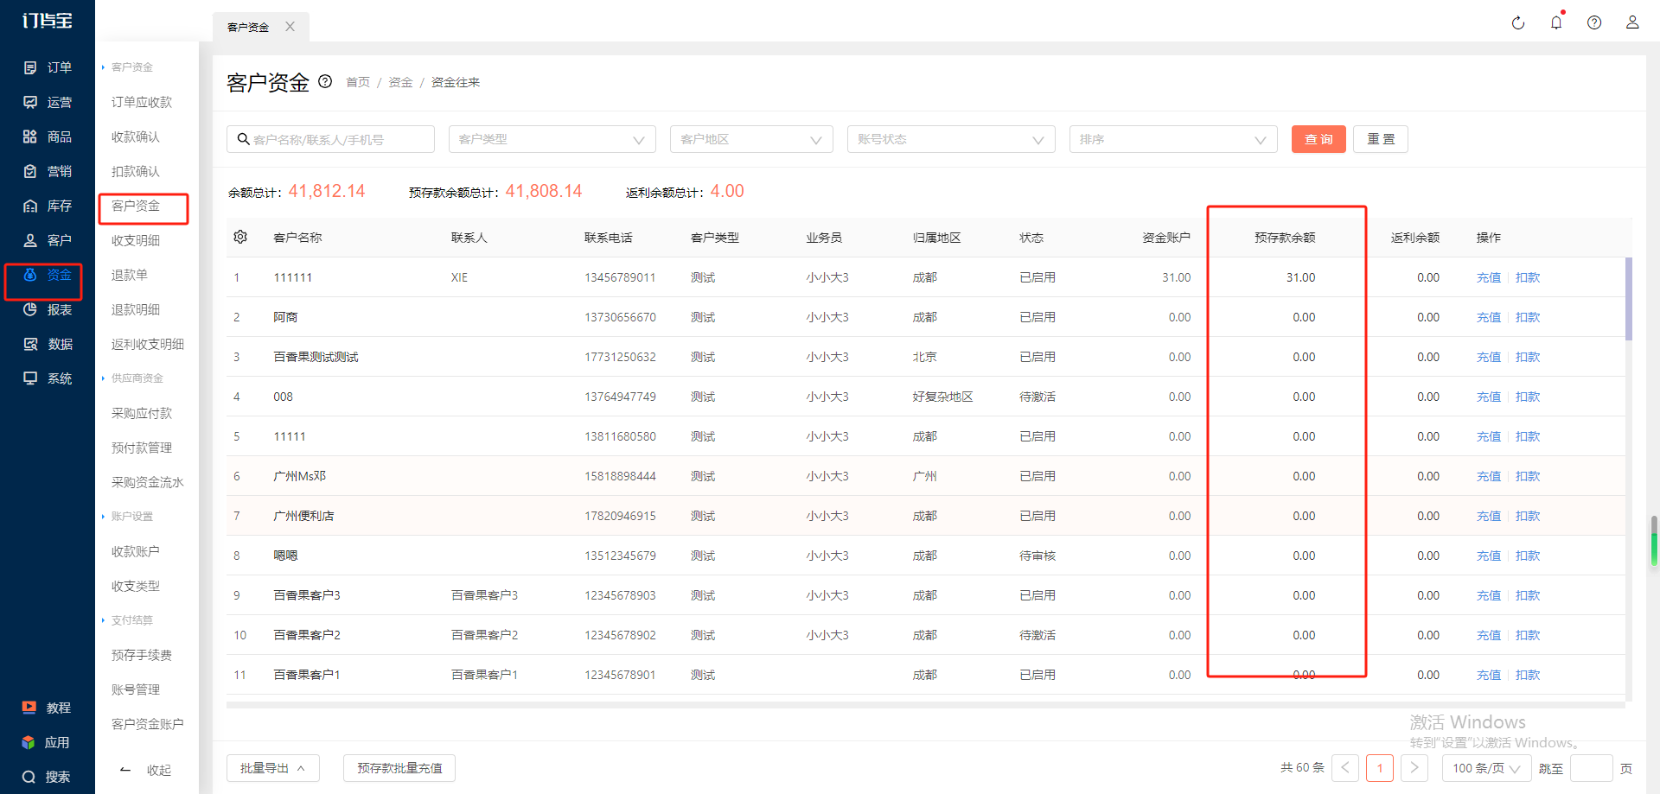
Task: Click 扣款 for customer 百香果客户3
Action: click(1528, 595)
